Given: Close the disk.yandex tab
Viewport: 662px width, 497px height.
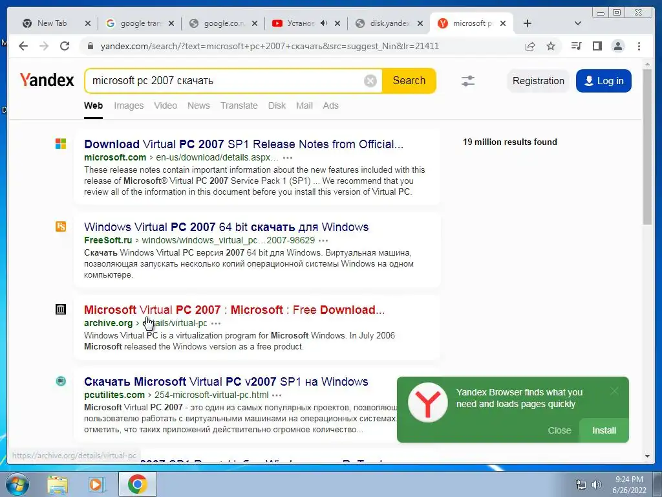Looking at the screenshot, I should [420, 23].
